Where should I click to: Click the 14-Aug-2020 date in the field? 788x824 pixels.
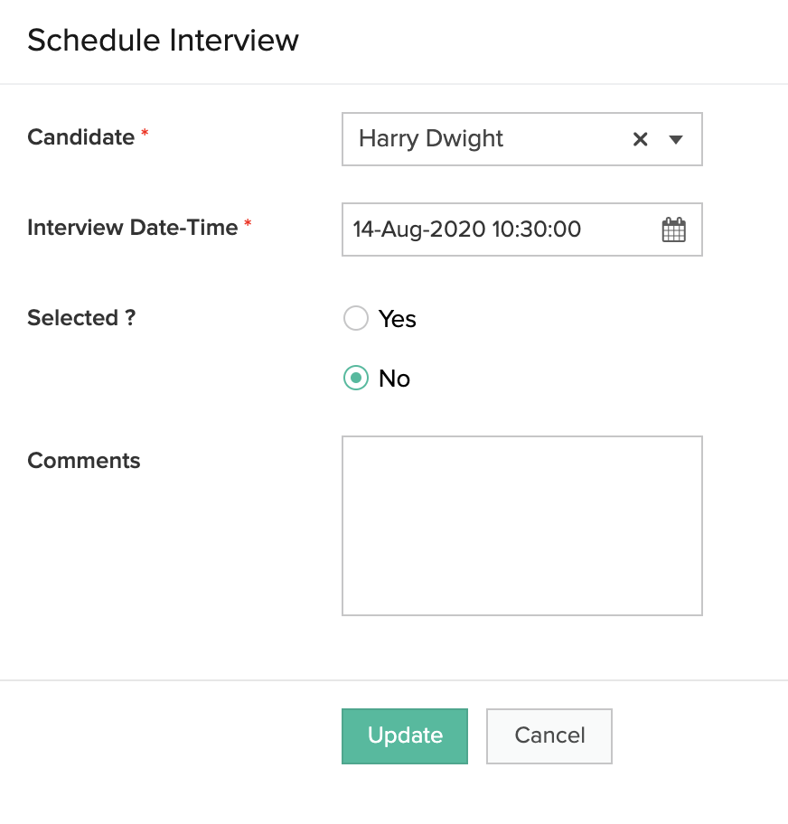(x=418, y=229)
